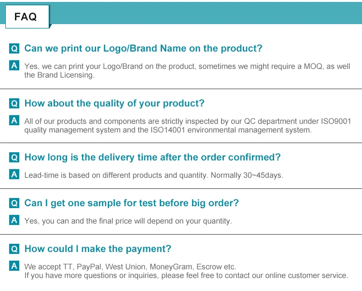Open the 'How about the quality' question
Screen dimensions: 362x291
pos(114,104)
